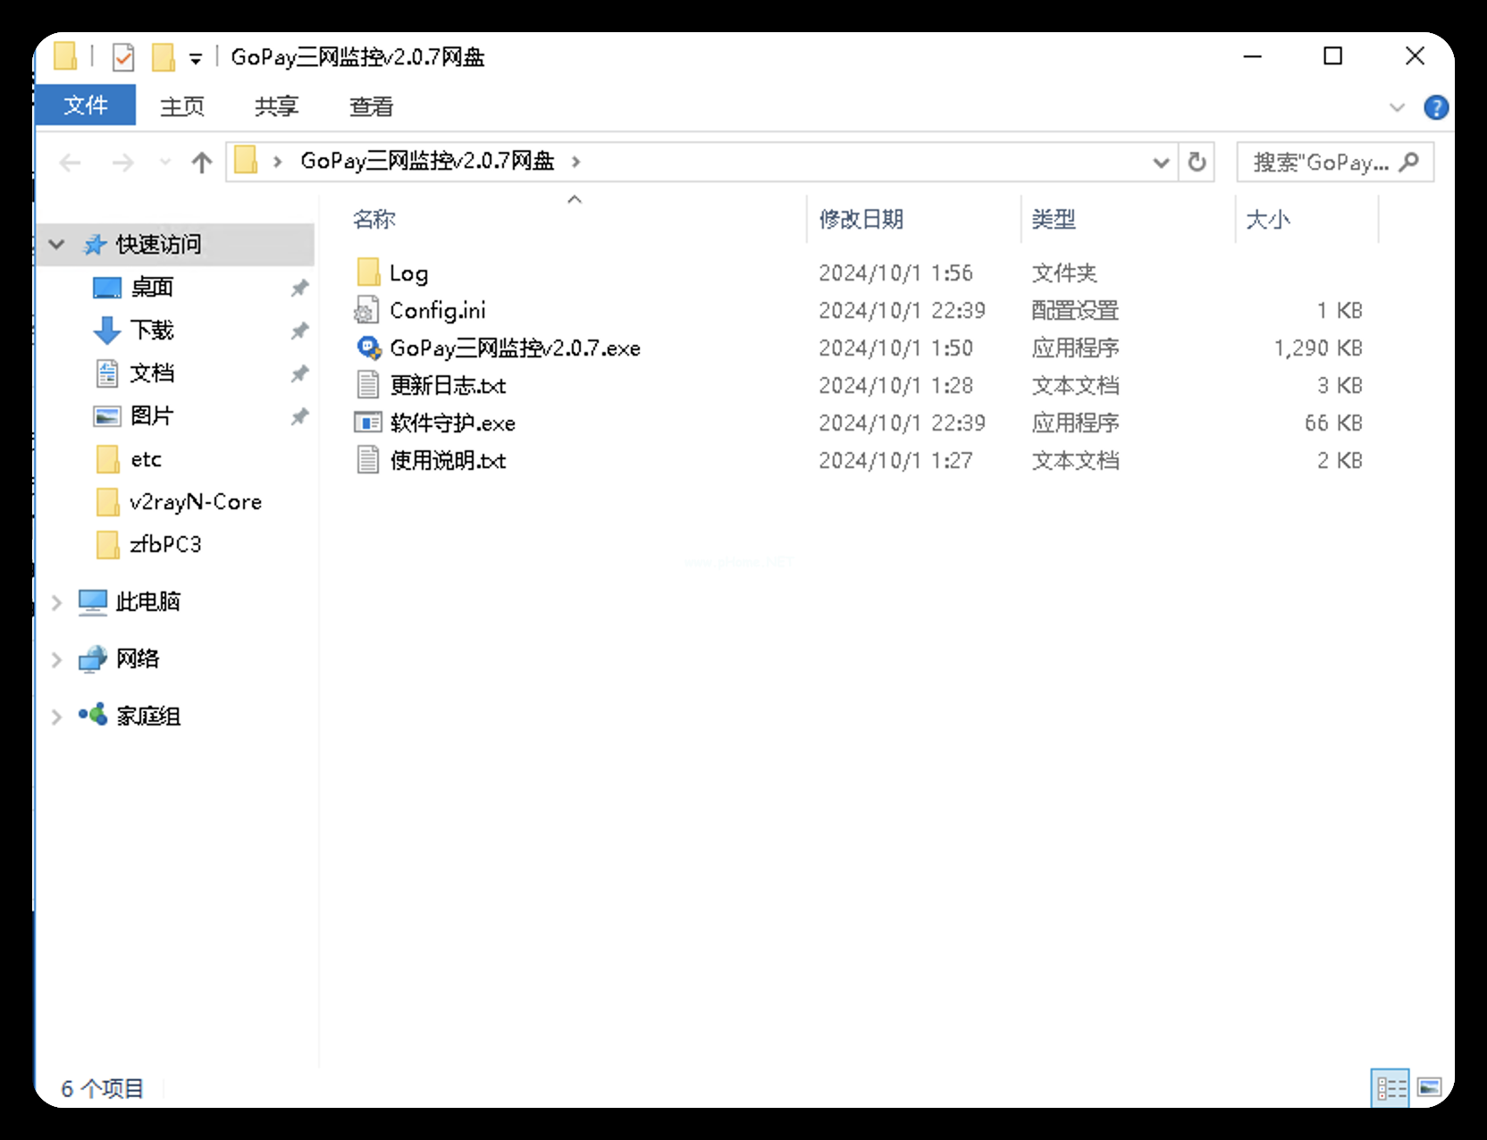Screen dimensions: 1487x1140
Task: Click the back navigation arrow
Action: point(70,163)
